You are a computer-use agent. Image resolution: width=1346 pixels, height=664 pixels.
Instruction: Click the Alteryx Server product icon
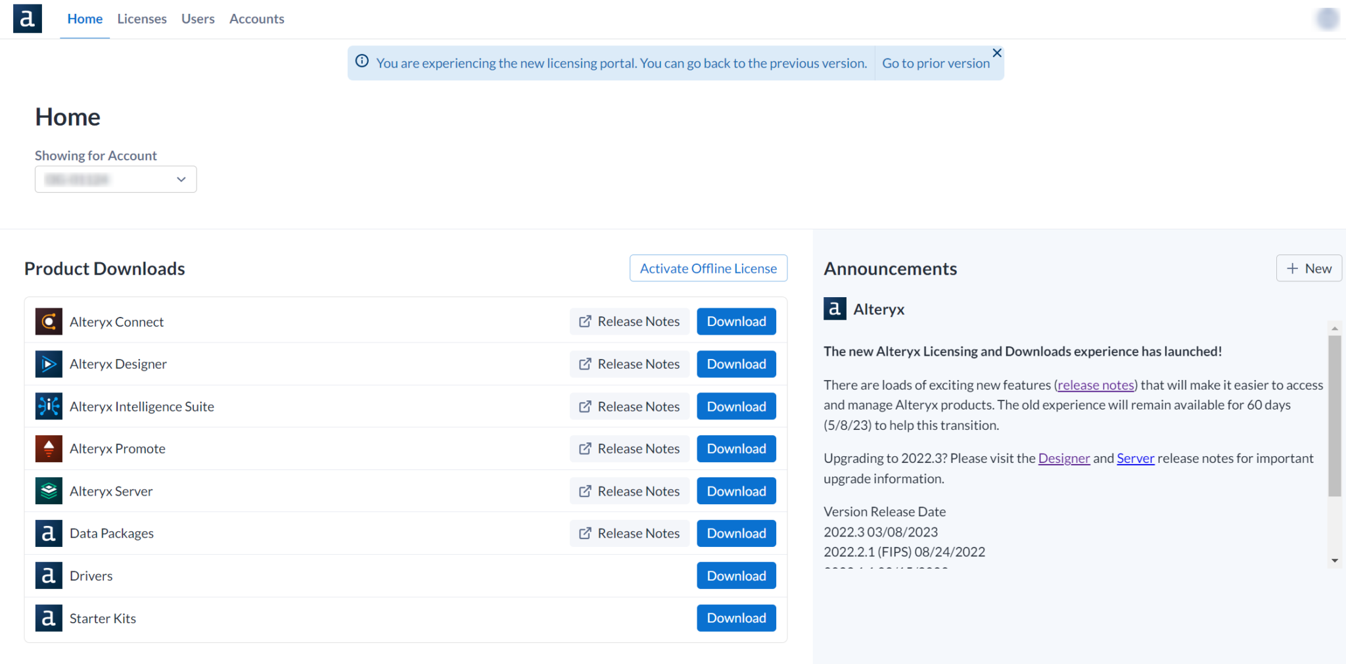pos(49,491)
